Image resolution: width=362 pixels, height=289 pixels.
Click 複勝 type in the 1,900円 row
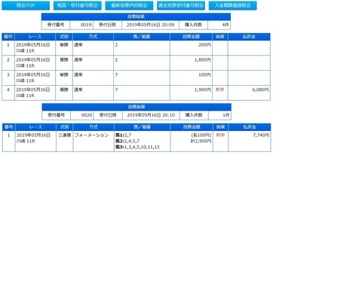coord(64,90)
